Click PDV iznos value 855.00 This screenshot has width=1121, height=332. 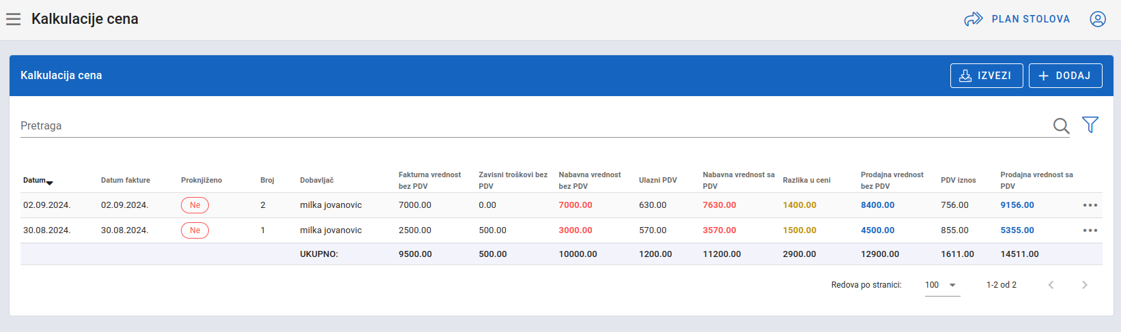tap(954, 230)
